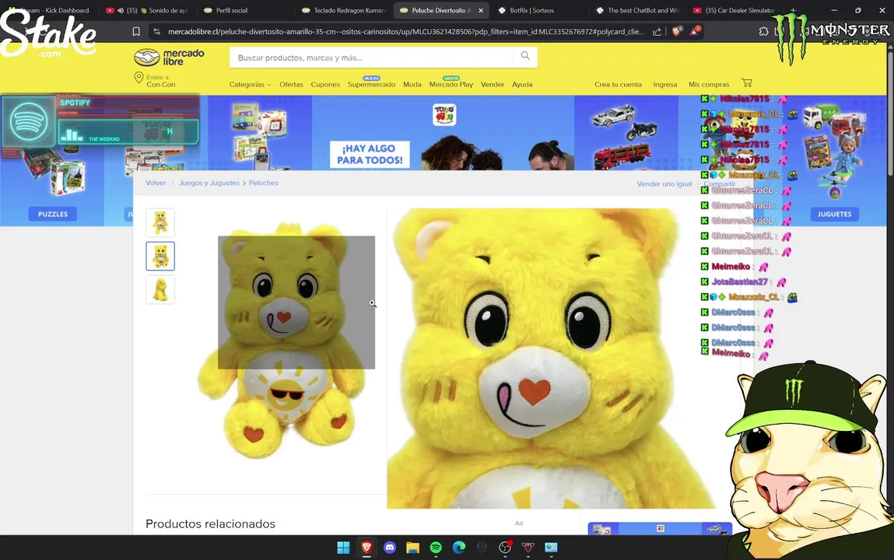Viewport: 894px width, 560px height.
Task: Open the Windows Start button
Action: [x=343, y=548]
